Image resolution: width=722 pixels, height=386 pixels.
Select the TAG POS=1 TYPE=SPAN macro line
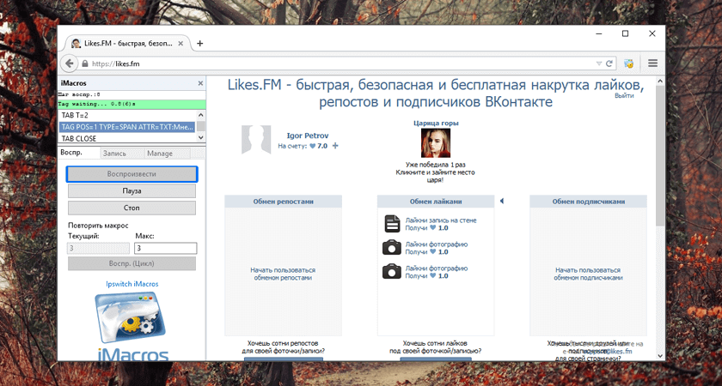(127, 127)
